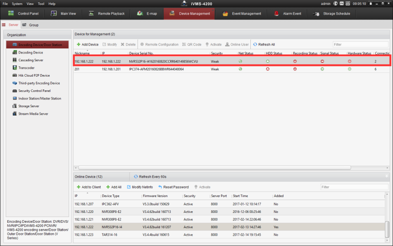Image resolution: width=393 pixels, height=246 pixels.
Task: Select Hik Cloud P2P Device entry
Action: tap(34, 75)
